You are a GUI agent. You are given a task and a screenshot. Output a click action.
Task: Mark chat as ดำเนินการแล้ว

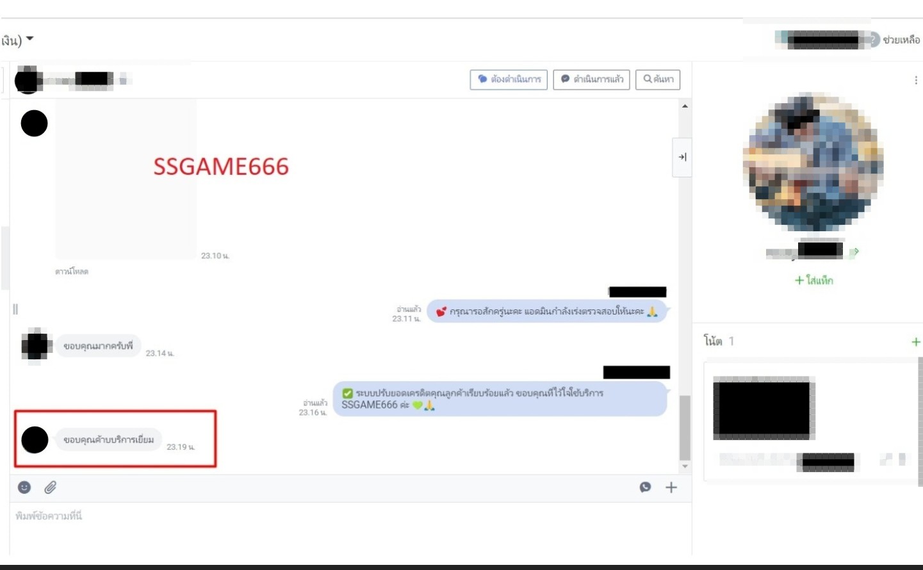click(591, 79)
